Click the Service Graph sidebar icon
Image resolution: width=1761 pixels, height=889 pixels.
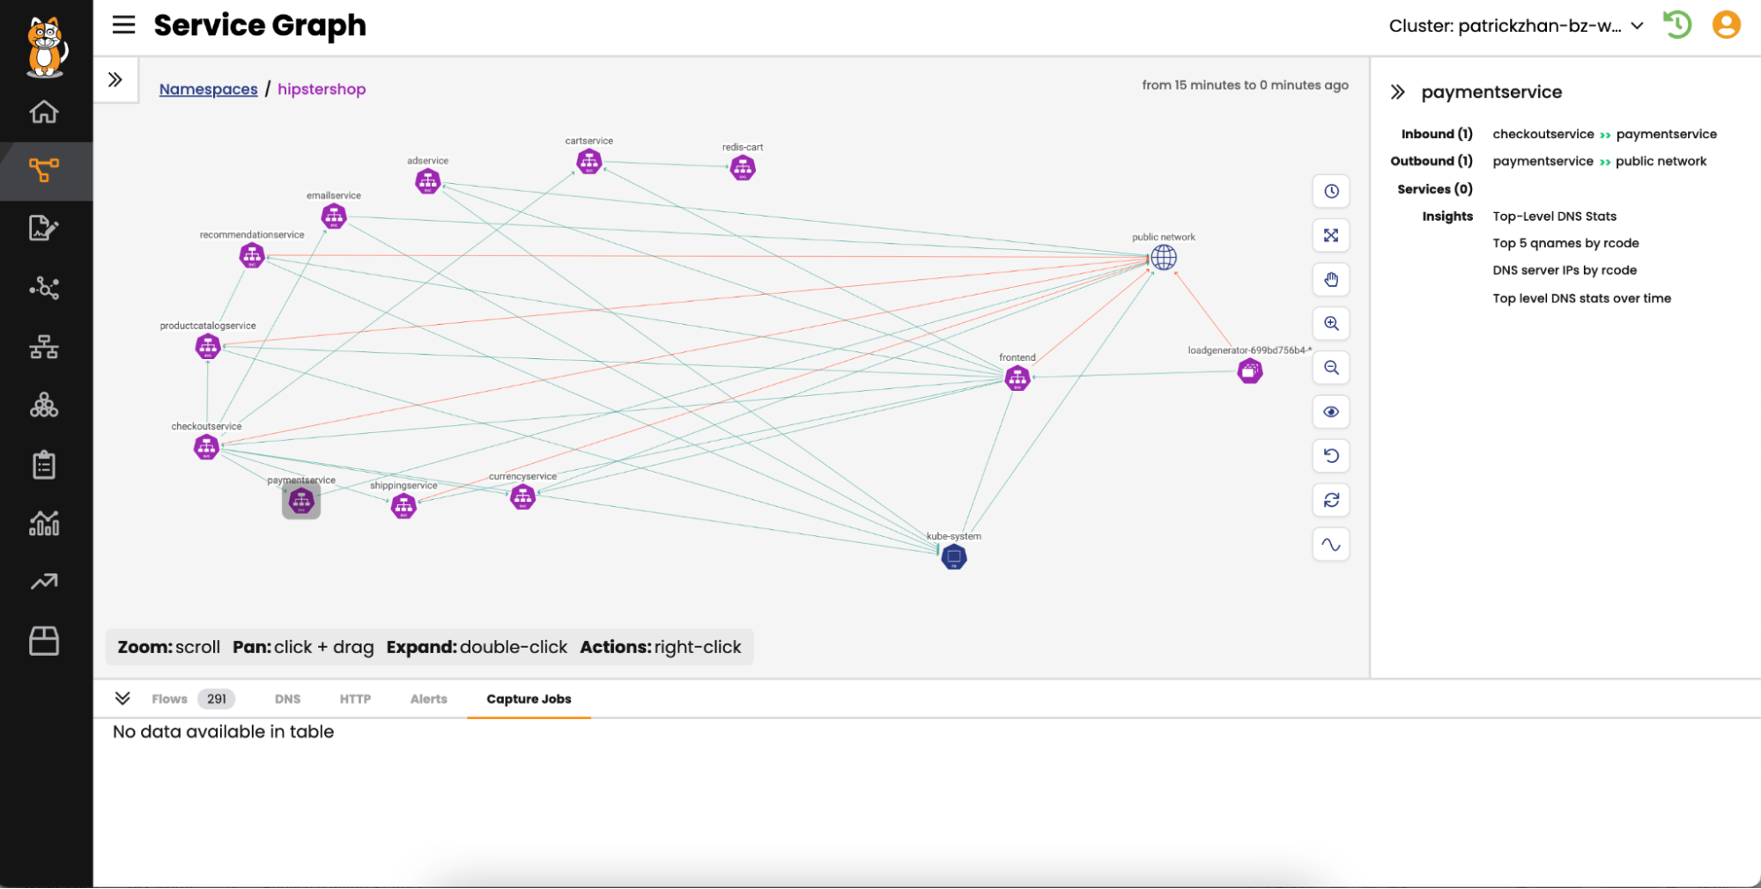pos(44,169)
